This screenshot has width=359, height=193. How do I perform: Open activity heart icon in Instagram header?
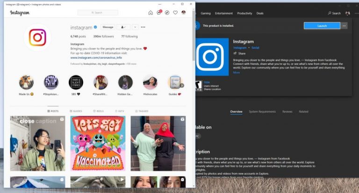click(175, 13)
